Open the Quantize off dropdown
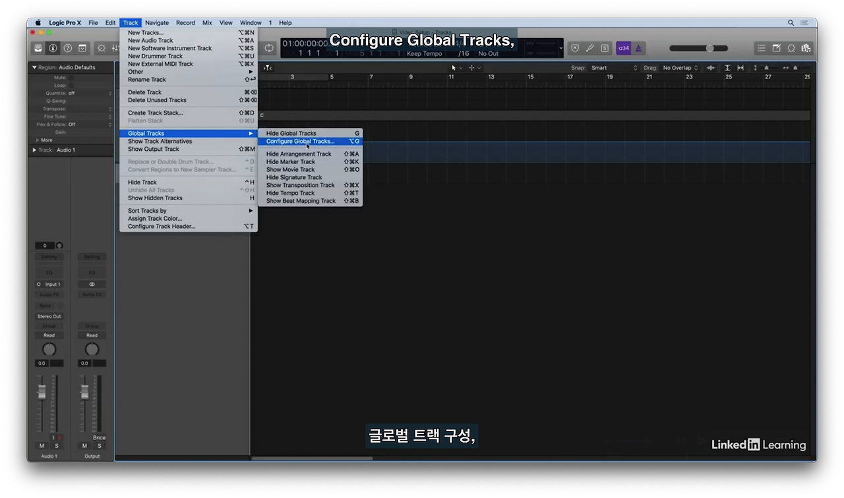This screenshot has height=498, width=844. pyautogui.click(x=90, y=94)
